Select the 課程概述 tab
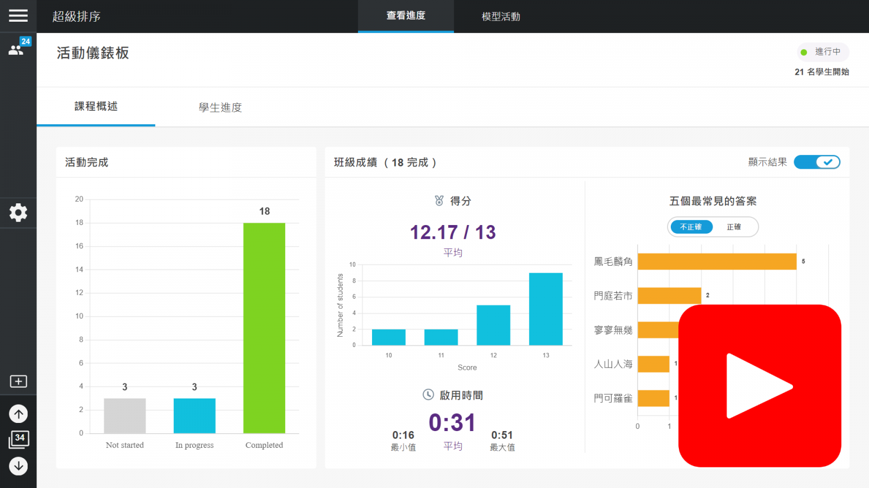The width and height of the screenshot is (869, 488). coord(96,106)
